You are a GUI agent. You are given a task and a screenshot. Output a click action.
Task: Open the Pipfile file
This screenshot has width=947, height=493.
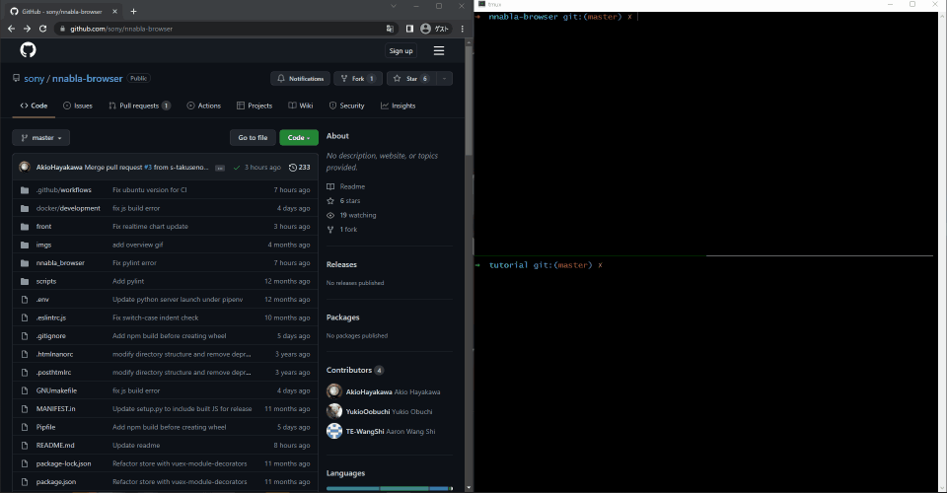pos(46,427)
